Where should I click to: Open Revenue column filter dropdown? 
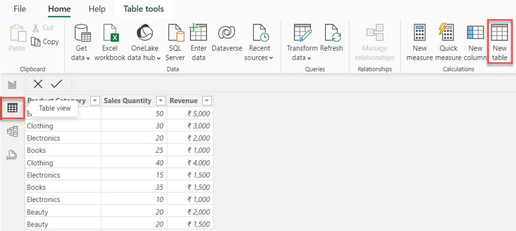pyautogui.click(x=207, y=101)
